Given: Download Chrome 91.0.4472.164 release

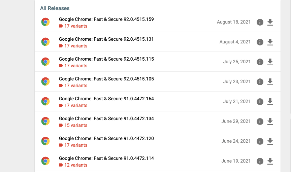Looking at the screenshot, I should coord(270,102).
